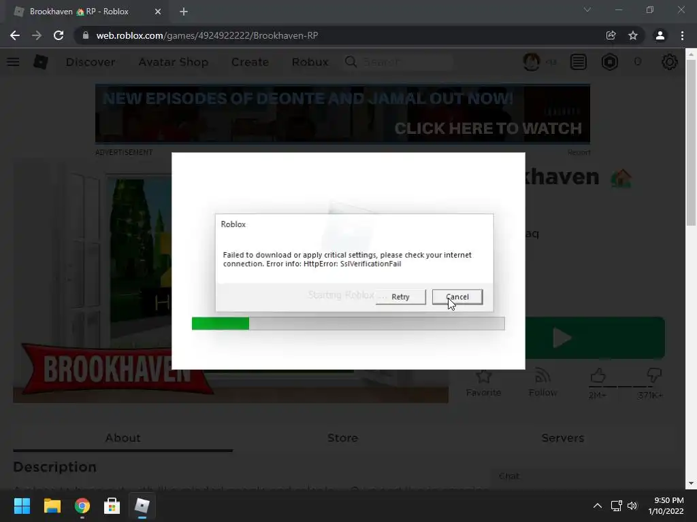Report the advertisement
697x522 pixels.
(x=579, y=153)
